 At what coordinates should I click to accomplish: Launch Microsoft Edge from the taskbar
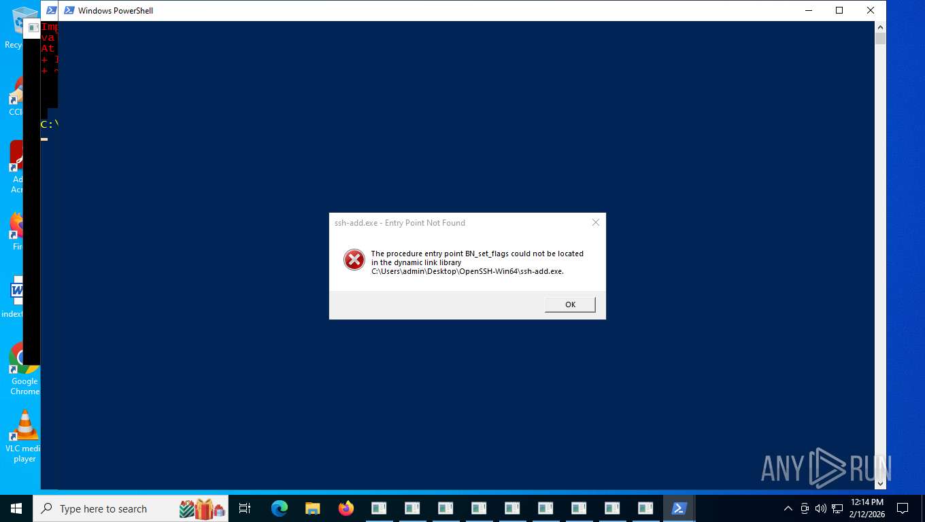pyautogui.click(x=279, y=508)
